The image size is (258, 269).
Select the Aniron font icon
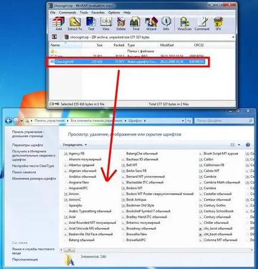pyautogui.click(x=66, y=194)
